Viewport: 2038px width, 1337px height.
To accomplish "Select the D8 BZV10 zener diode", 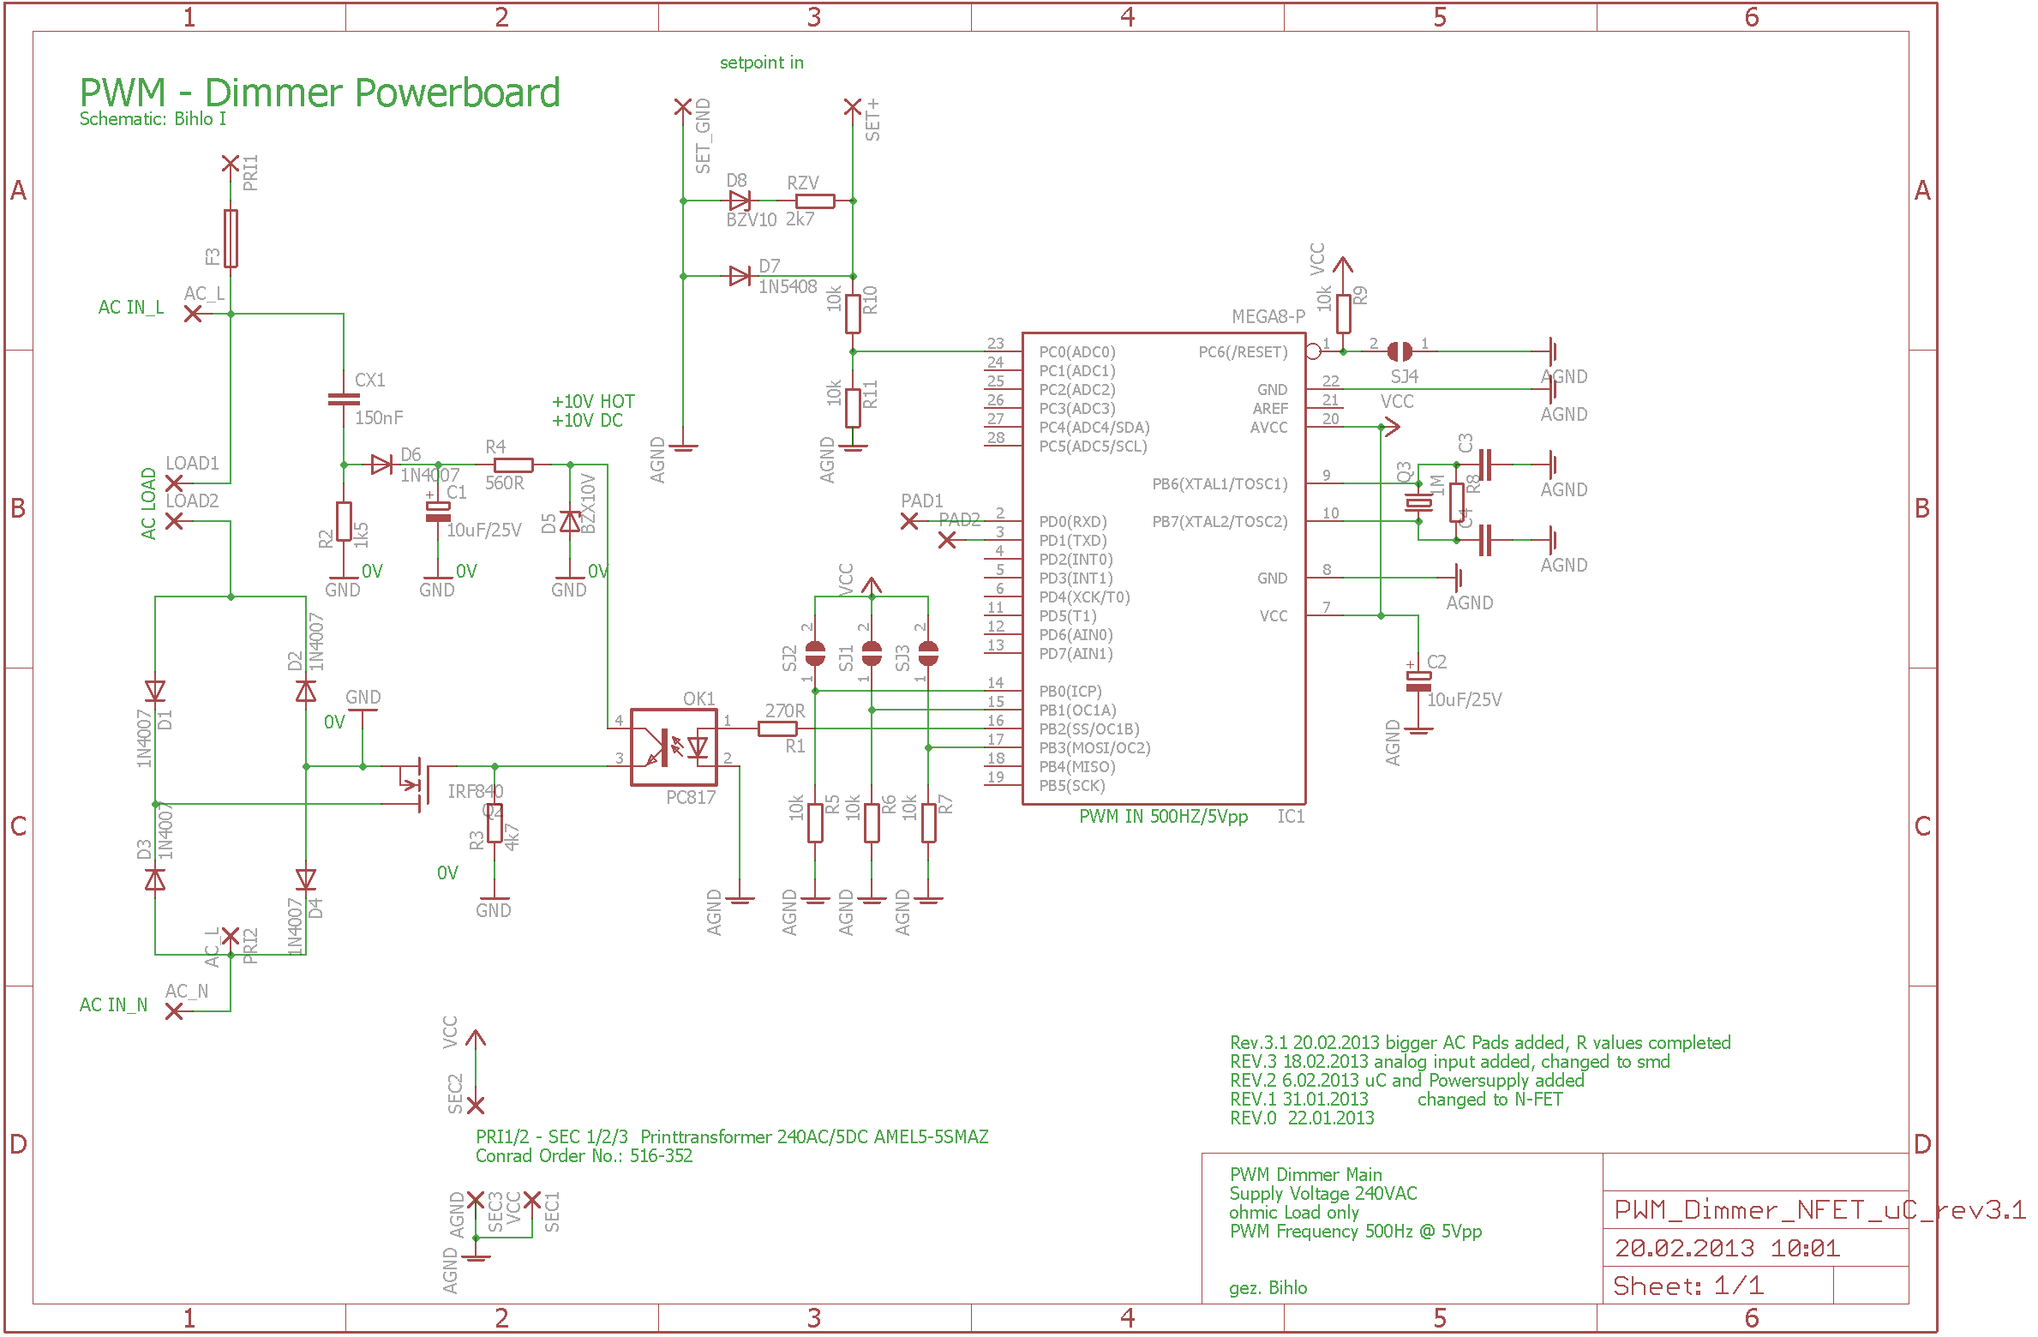I will tap(740, 201).
